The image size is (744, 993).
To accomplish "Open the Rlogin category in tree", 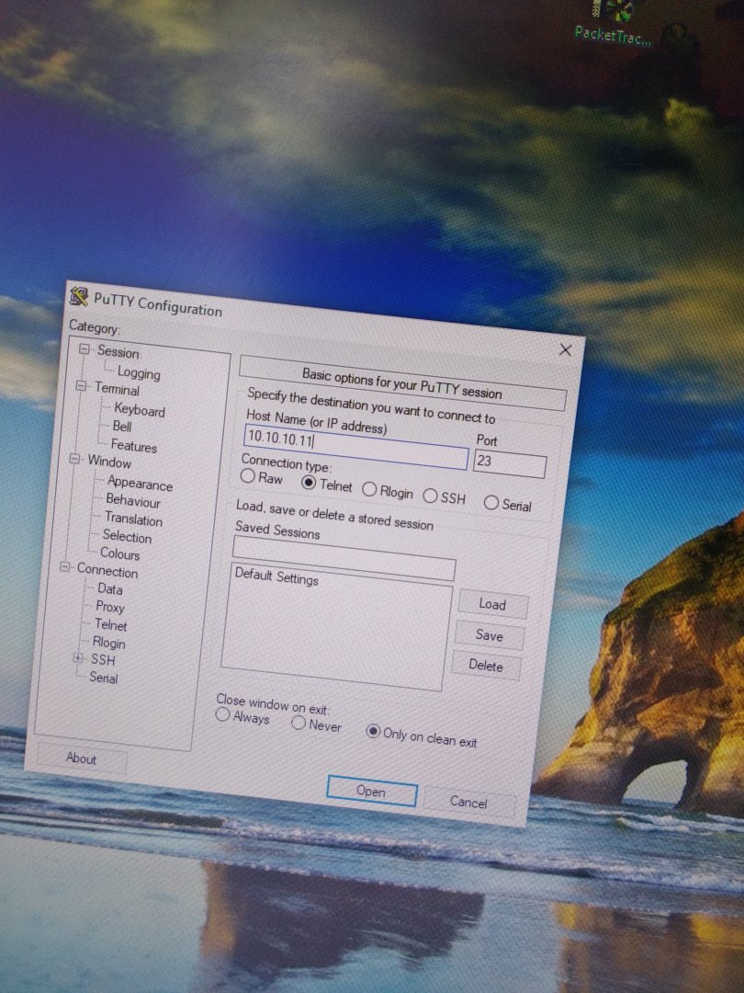I will [x=108, y=643].
